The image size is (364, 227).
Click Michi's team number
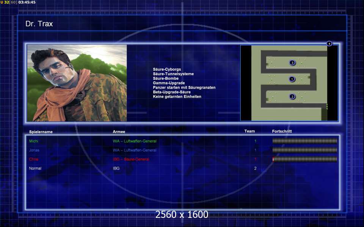coord(255,141)
